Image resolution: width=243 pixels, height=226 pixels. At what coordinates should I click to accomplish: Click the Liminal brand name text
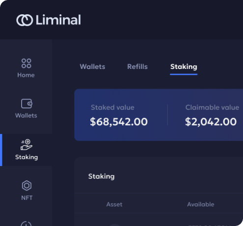(58, 20)
